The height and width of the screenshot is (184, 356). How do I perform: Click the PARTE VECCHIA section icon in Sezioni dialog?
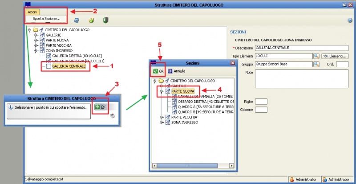(168, 117)
